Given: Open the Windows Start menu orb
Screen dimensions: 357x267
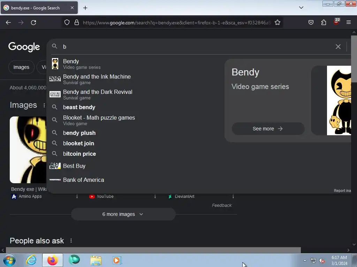Looking at the screenshot, I should click(9, 260).
